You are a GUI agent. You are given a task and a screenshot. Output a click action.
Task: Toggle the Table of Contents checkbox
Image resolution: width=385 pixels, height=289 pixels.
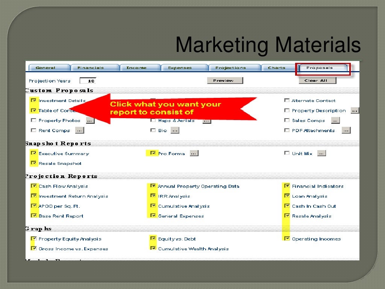click(x=33, y=110)
